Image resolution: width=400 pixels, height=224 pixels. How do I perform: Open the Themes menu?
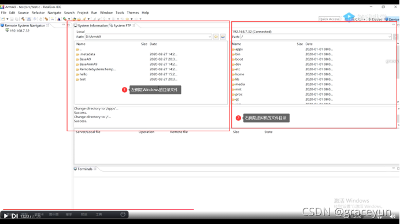point(132,13)
